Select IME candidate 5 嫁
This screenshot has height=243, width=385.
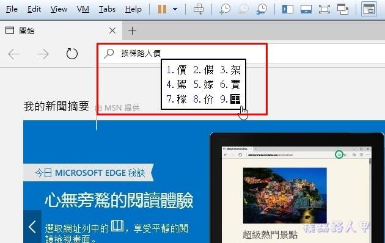pyautogui.click(x=204, y=85)
